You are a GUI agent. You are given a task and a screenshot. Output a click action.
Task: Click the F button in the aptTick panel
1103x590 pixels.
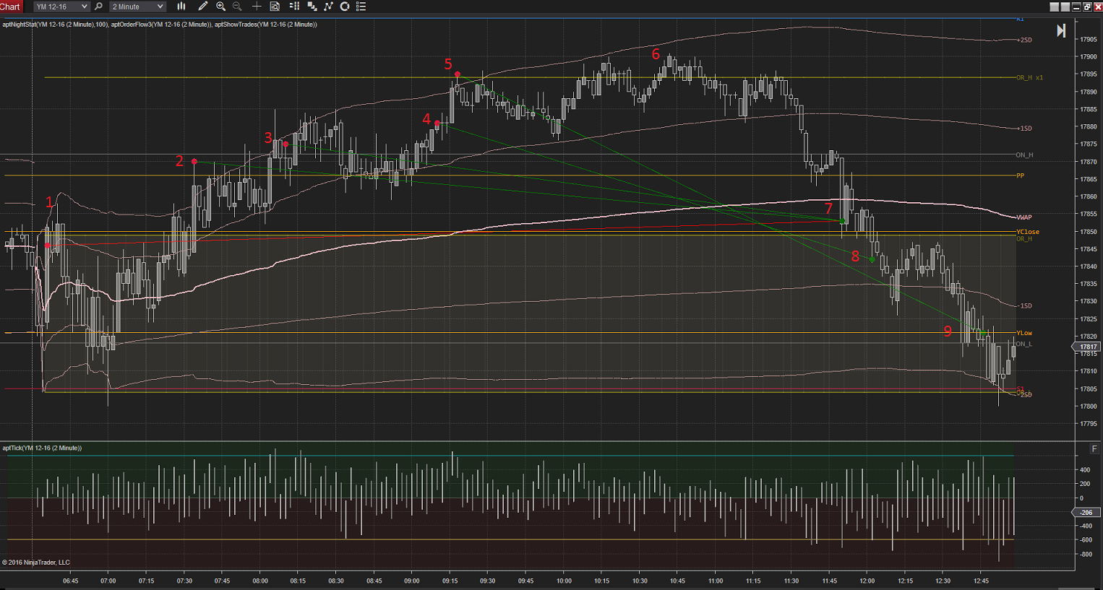[1094, 449]
